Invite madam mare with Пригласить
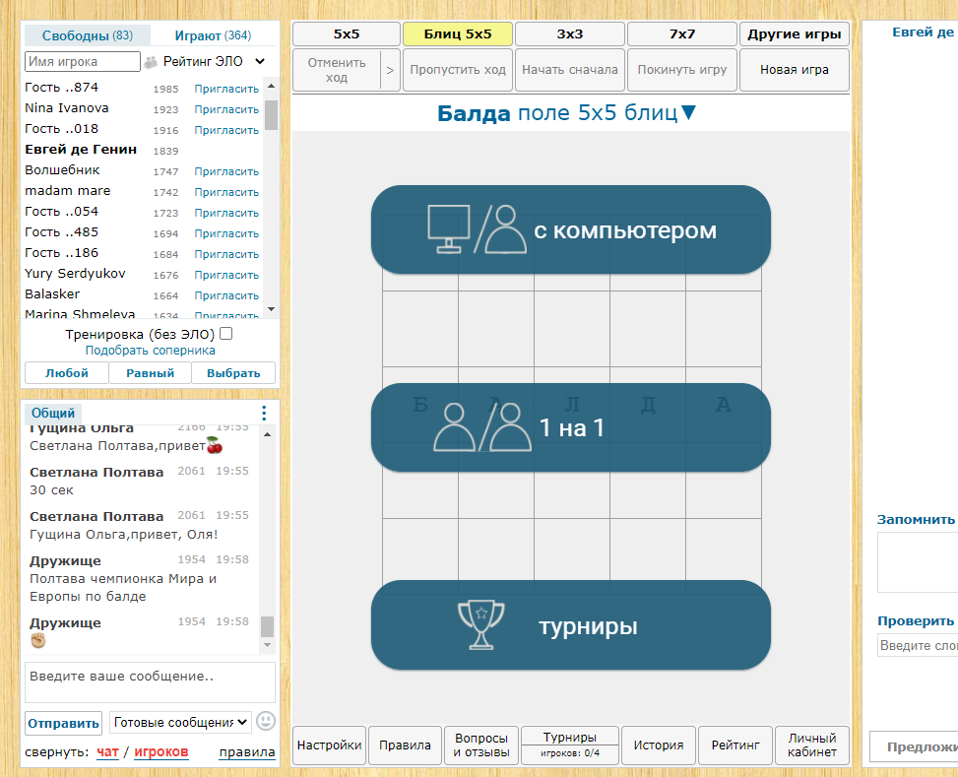Viewport: 958px width, 777px height. (226, 192)
